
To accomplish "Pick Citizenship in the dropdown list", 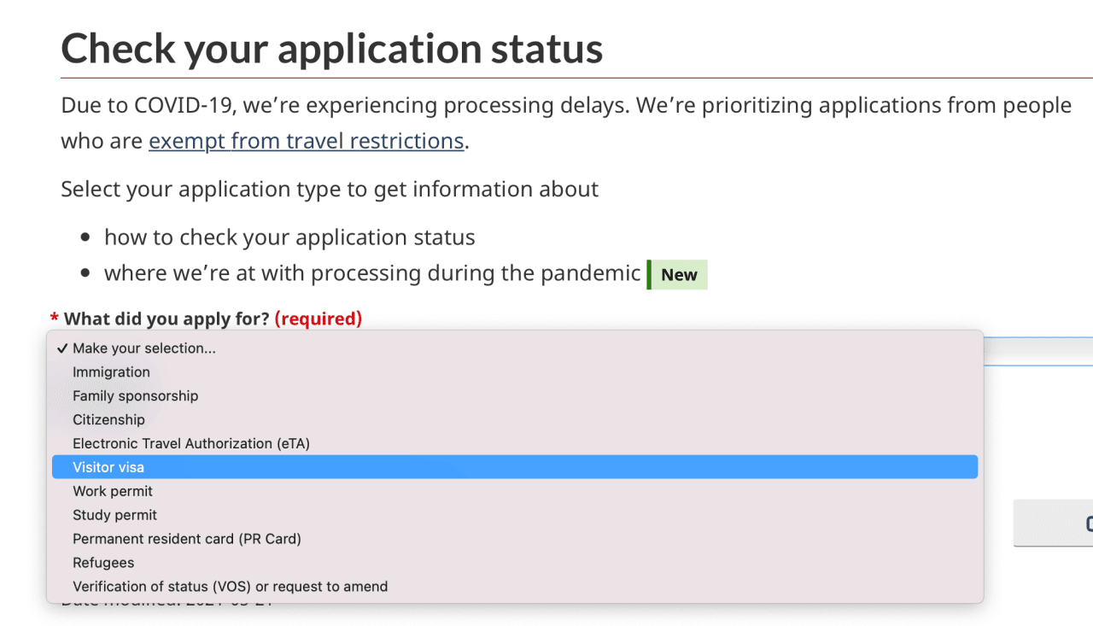I will click(x=108, y=420).
